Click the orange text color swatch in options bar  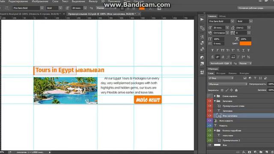[142, 8]
